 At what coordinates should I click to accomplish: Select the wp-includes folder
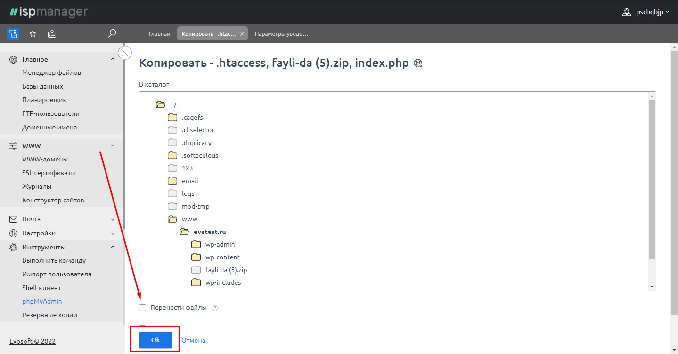[216, 282]
